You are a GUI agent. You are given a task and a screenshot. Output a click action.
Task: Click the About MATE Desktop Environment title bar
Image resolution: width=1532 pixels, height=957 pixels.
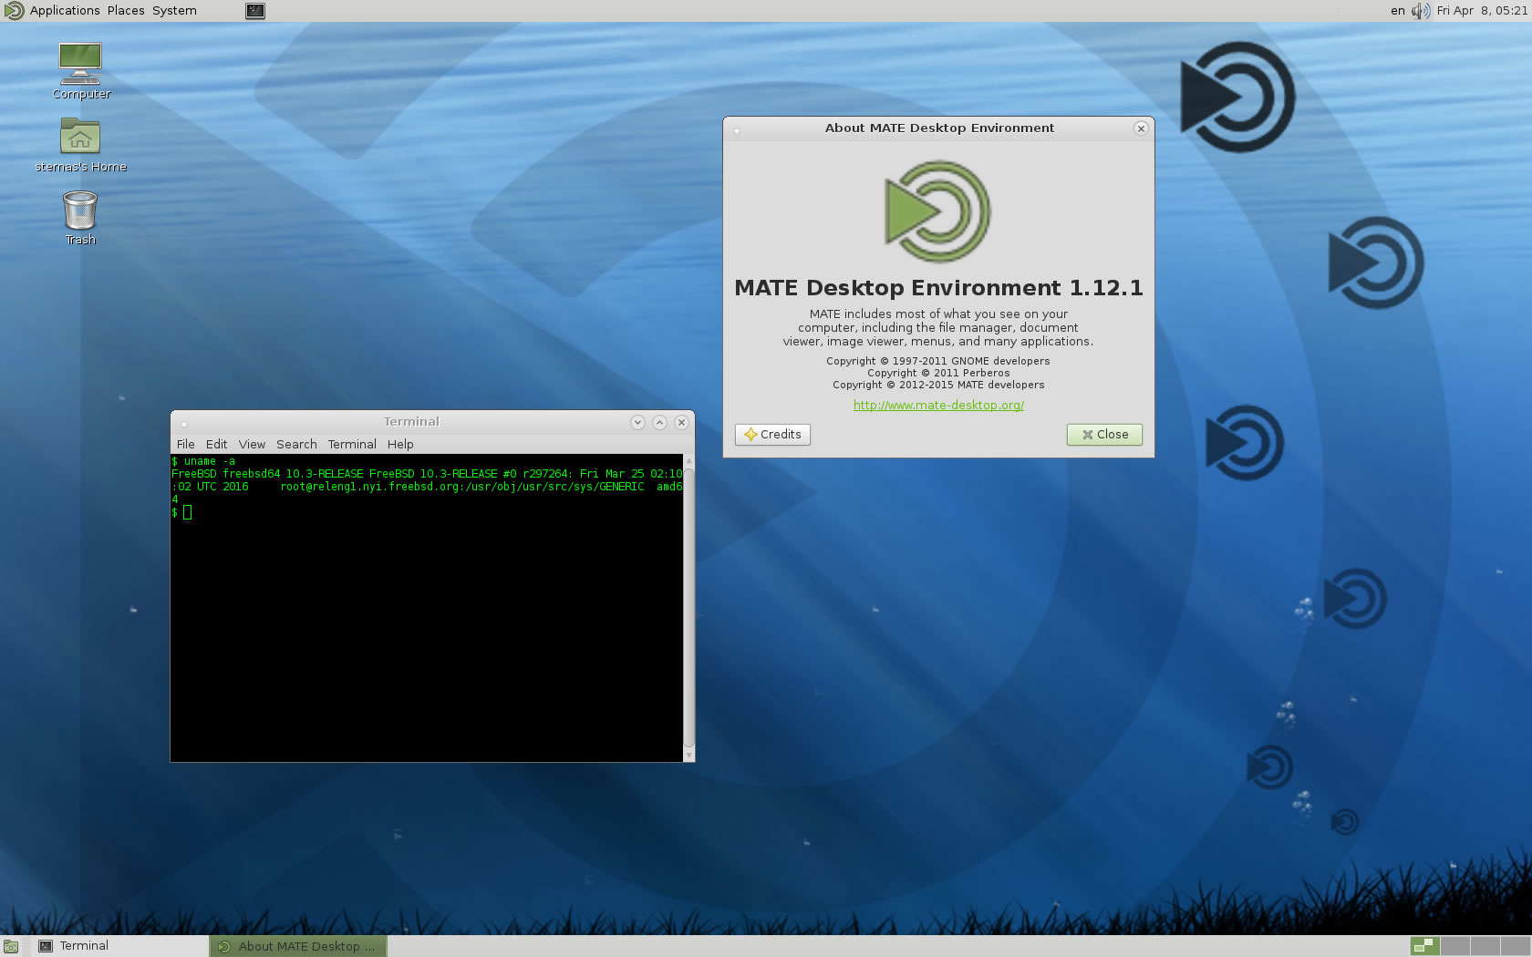(x=938, y=129)
